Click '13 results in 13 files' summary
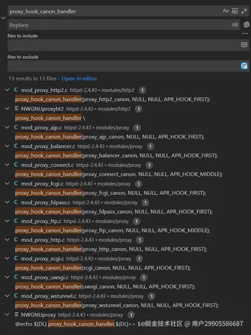Image resolution: width=251 pixels, height=335 pixels. tap(32, 78)
